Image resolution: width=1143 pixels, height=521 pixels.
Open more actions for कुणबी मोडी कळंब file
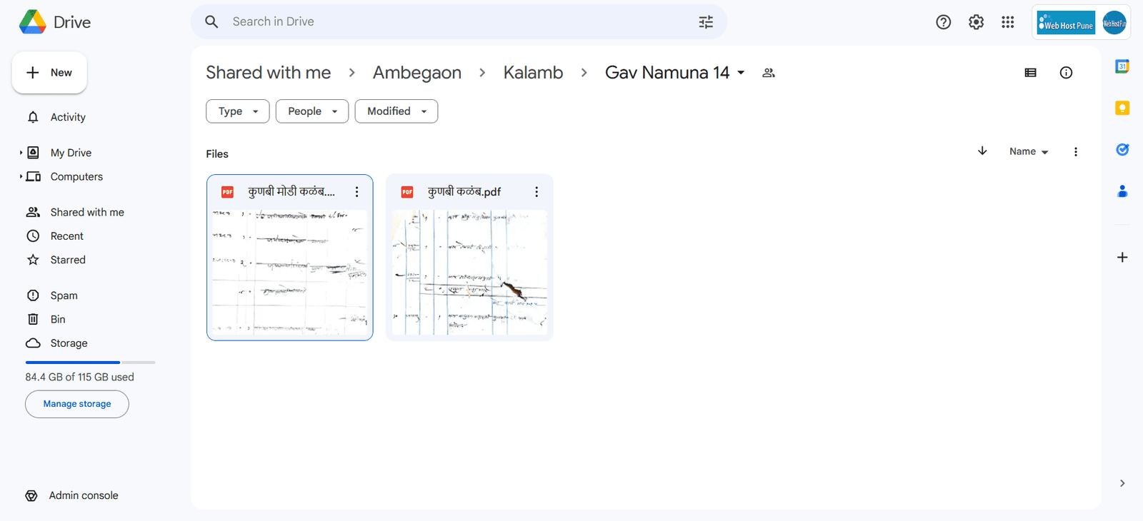[x=357, y=192]
